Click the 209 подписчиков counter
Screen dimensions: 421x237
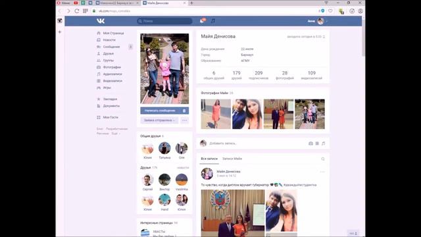(259, 75)
